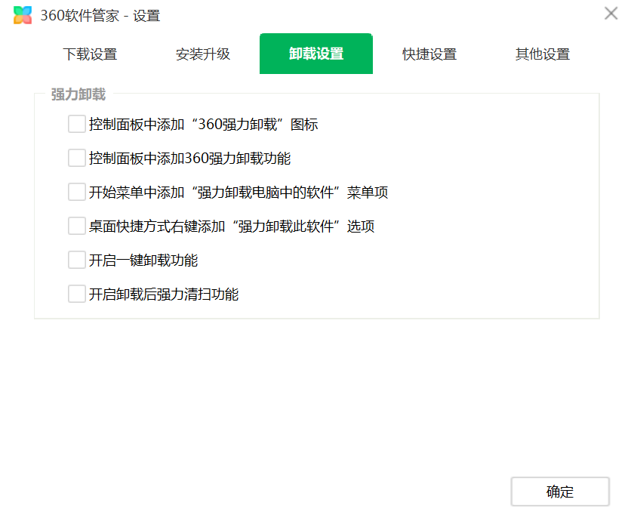Switch to the 下载设置 tab
The width and height of the screenshot is (634, 521).
[x=90, y=54]
